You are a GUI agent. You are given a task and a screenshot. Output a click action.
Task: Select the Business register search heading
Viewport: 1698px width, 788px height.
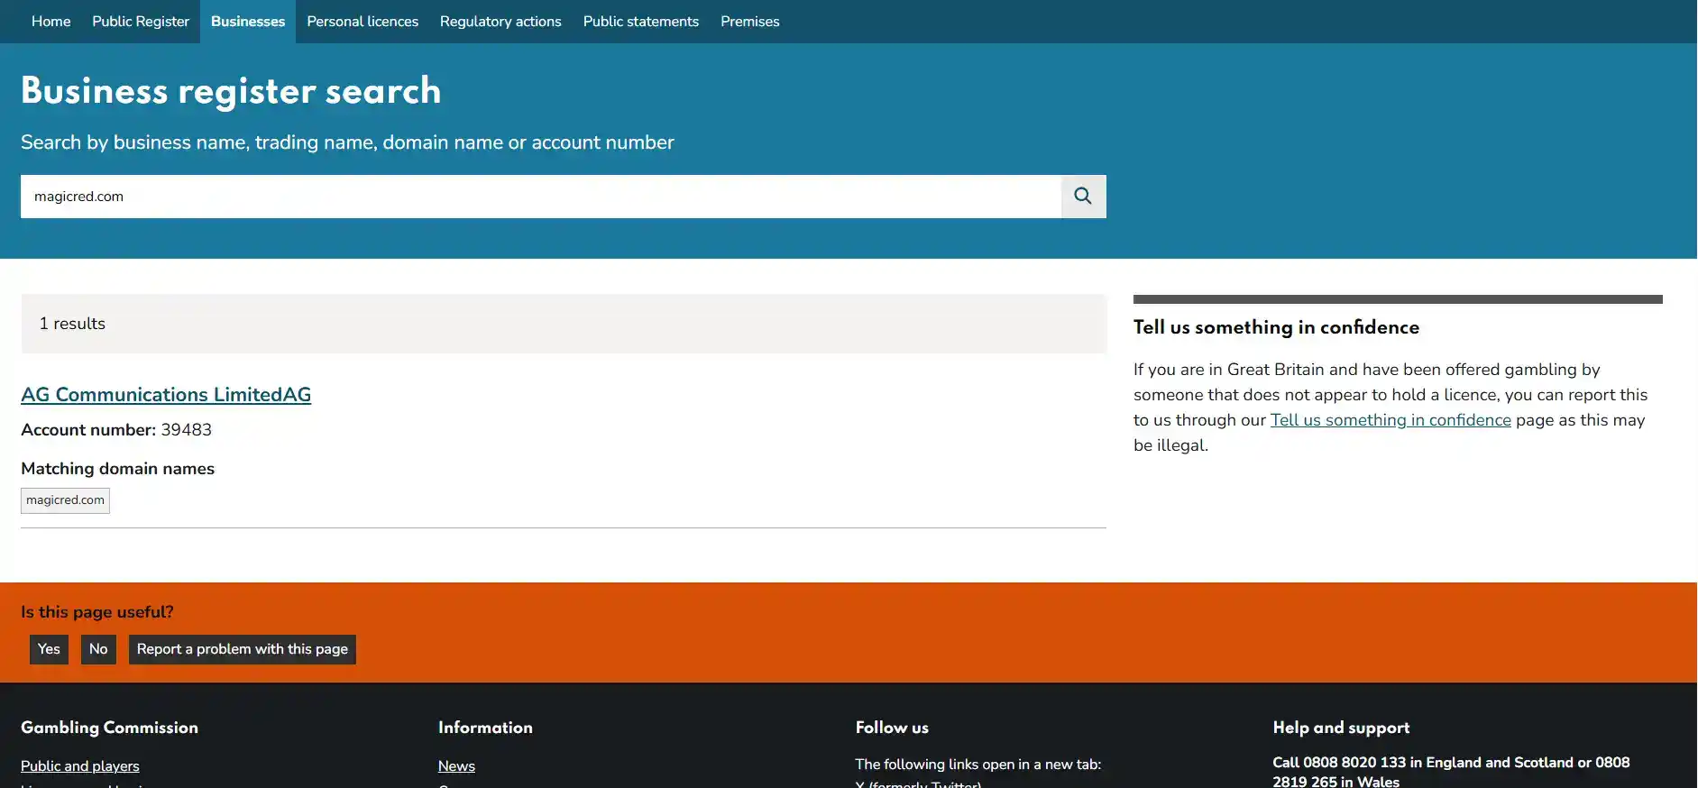click(231, 91)
